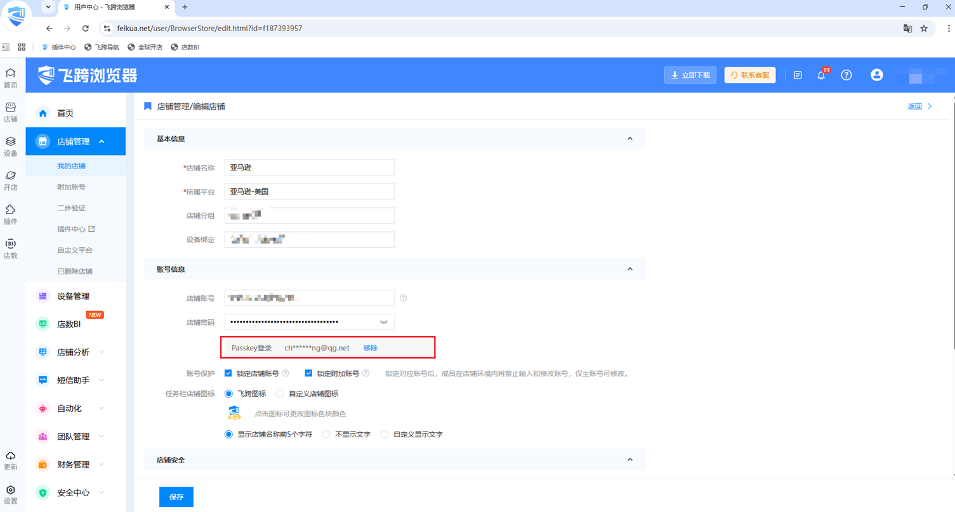
Task: Select 不显示文字 radio option
Action: pyautogui.click(x=326, y=434)
